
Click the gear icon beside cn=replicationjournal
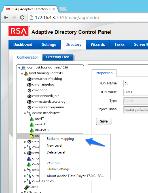tap(29, 107)
